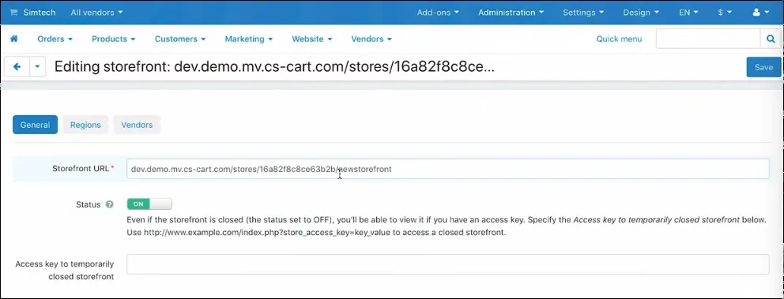Open the Simtech cart home link
784x299 pixels.
click(x=32, y=13)
